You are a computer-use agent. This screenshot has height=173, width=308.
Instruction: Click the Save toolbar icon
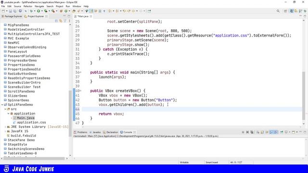click(11, 11)
